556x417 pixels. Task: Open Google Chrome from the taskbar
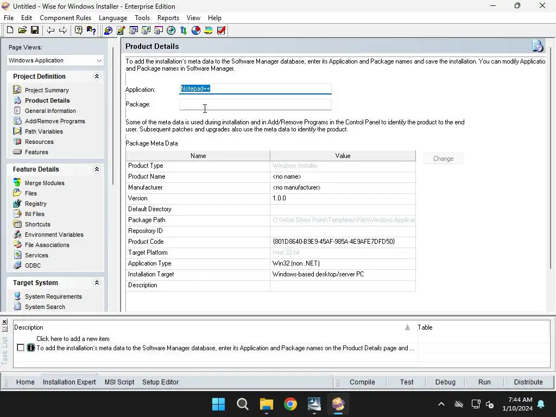pos(290,404)
